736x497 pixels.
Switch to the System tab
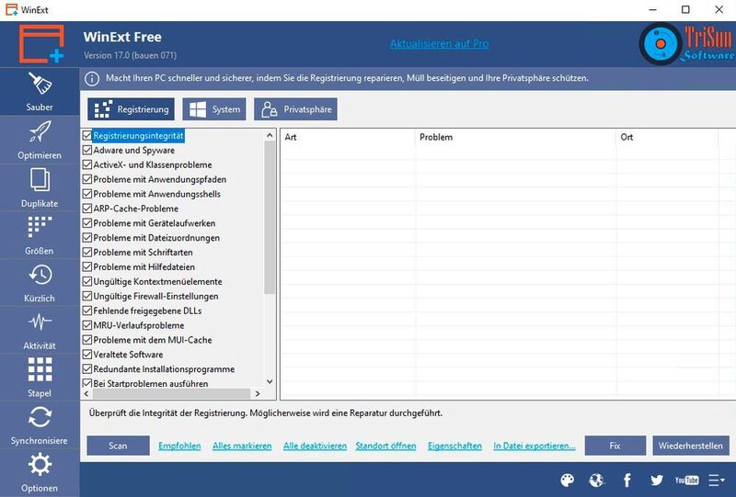[x=214, y=109]
